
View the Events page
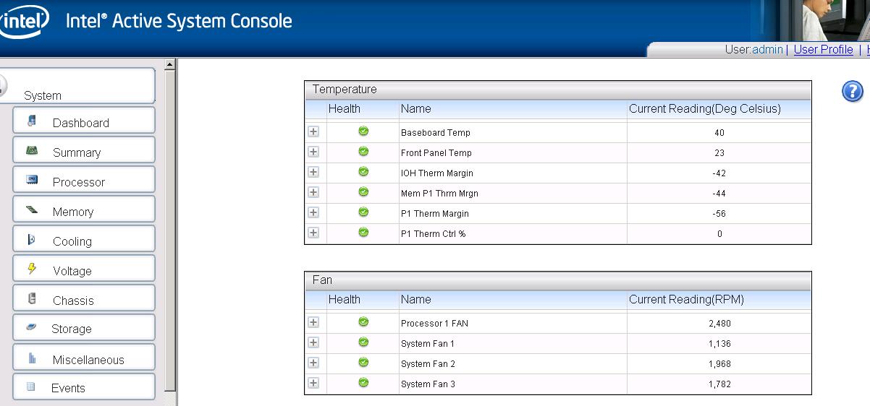(84, 386)
